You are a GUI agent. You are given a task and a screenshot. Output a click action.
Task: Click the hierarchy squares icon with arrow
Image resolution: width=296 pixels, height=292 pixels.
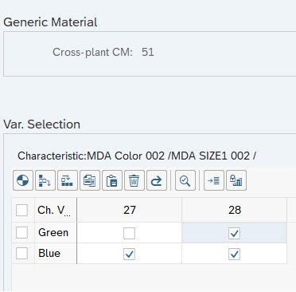(x=45, y=180)
